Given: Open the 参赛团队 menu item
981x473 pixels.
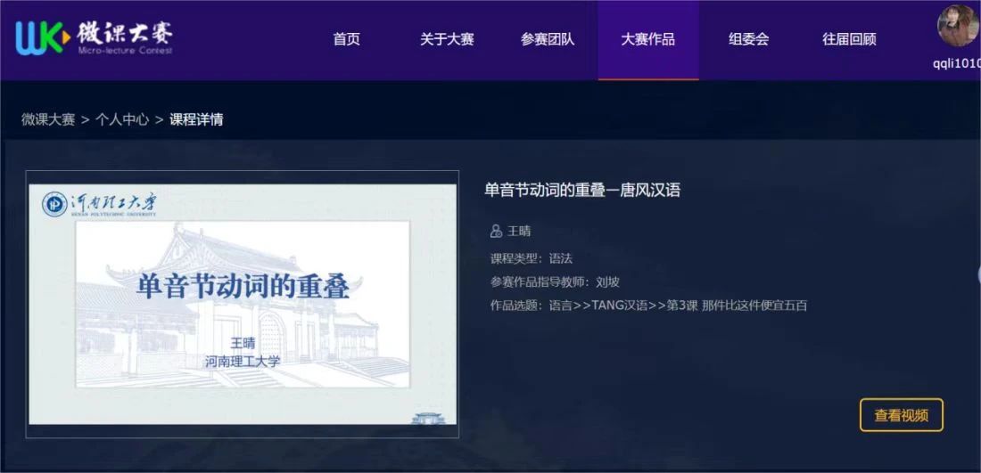Looking at the screenshot, I should pyautogui.click(x=548, y=39).
